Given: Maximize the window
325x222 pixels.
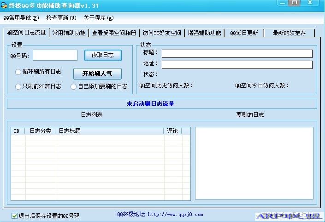Looking at the screenshot, I should [x=294, y=3].
